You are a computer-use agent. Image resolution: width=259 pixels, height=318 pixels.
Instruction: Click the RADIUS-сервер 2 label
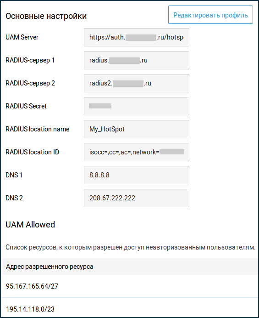coord(30,83)
